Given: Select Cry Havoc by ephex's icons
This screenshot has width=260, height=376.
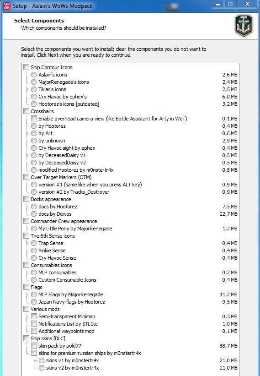Looking at the screenshot, I should tap(34, 97).
